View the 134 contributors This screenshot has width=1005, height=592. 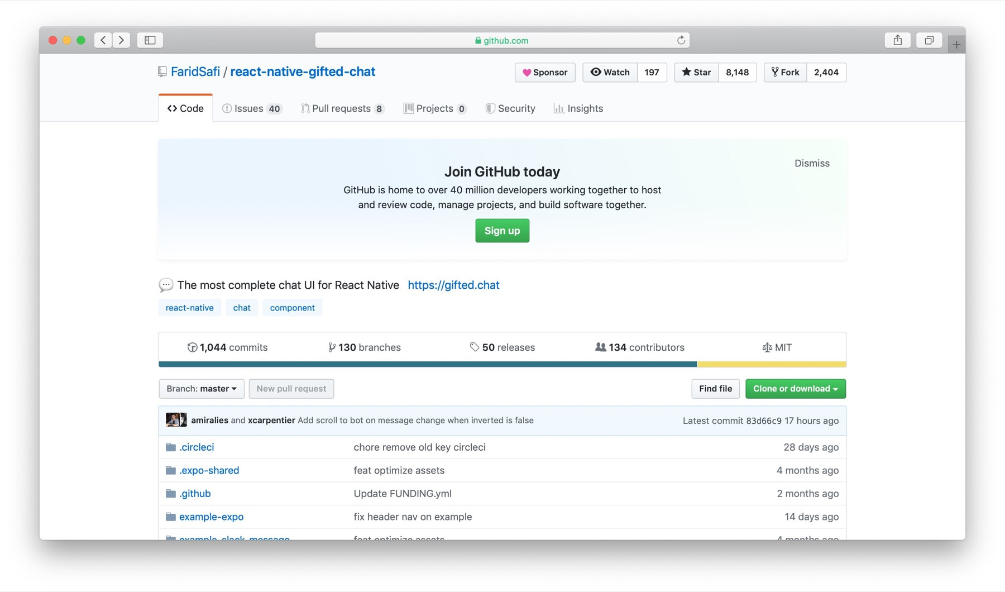click(640, 347)
